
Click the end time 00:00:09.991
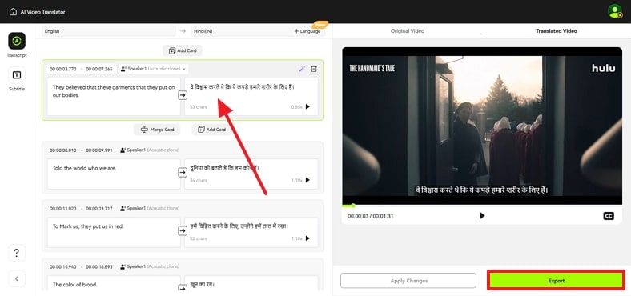[99, 150]
